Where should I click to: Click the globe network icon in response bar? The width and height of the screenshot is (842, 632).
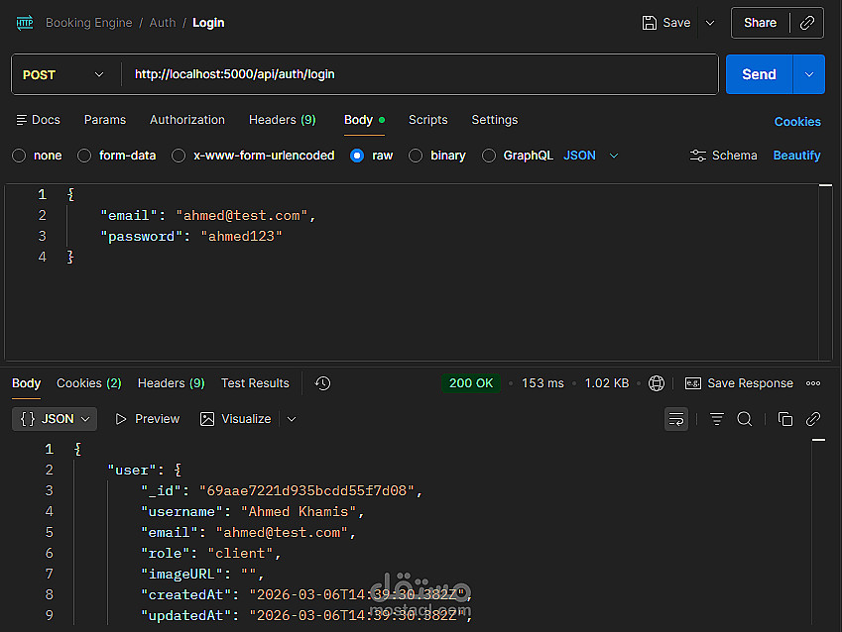pos(657,383)
